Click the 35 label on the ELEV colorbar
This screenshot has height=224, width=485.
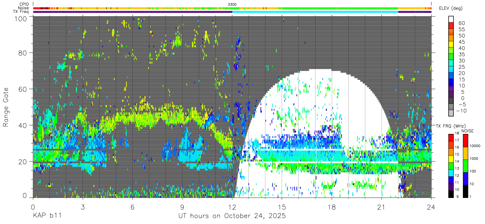pyautogui.click(x=462, y=55)
